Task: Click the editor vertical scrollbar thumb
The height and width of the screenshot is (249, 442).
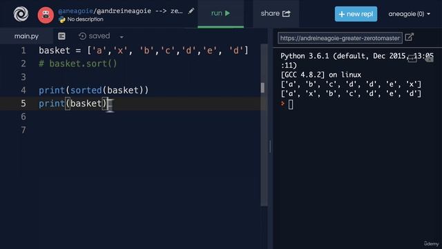Action: pos(262,88)
